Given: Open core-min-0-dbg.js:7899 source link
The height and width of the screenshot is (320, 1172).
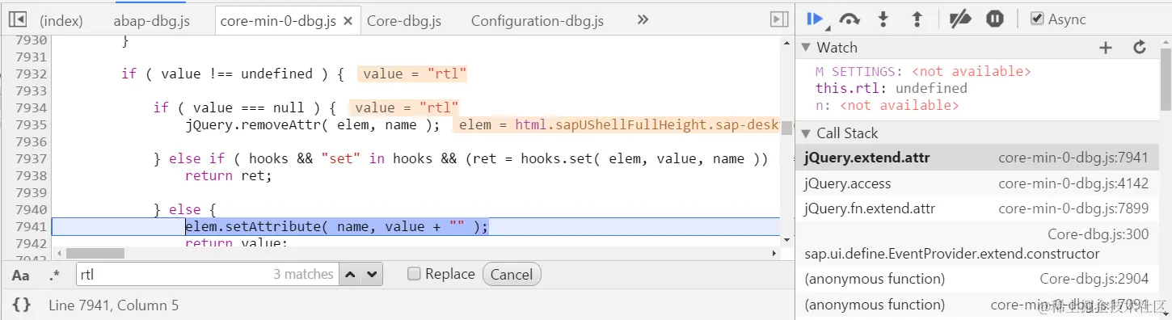Looking at the screenshot, I should click(1073, 208).
